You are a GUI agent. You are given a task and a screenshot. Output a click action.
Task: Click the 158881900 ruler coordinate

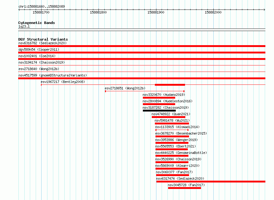(156, 12)
